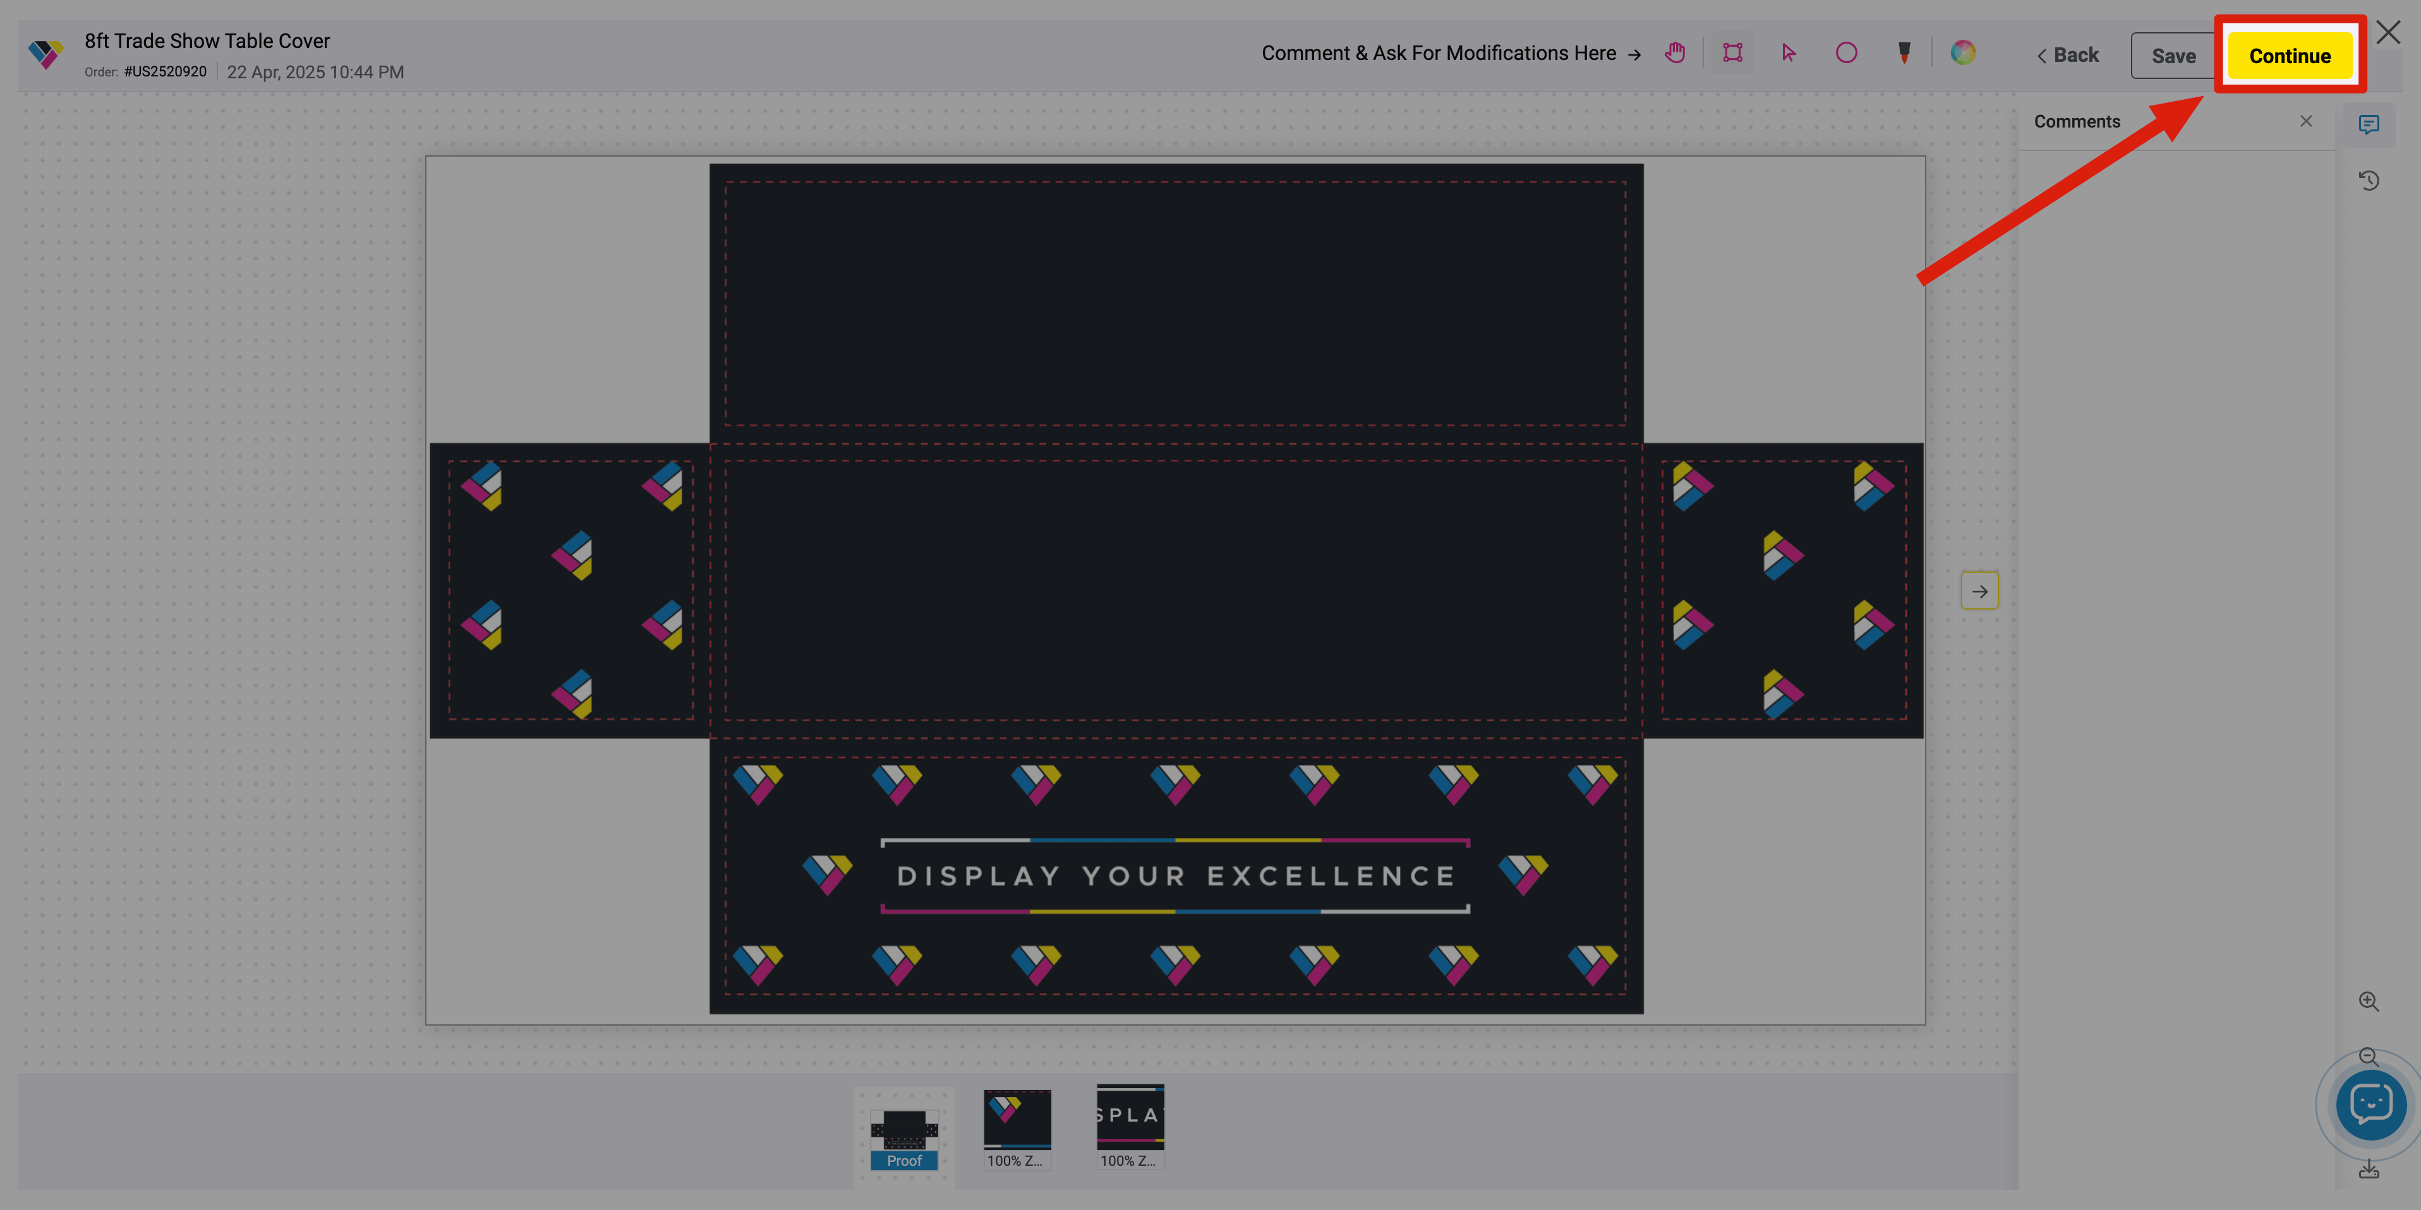Click the Save button

2173,56
